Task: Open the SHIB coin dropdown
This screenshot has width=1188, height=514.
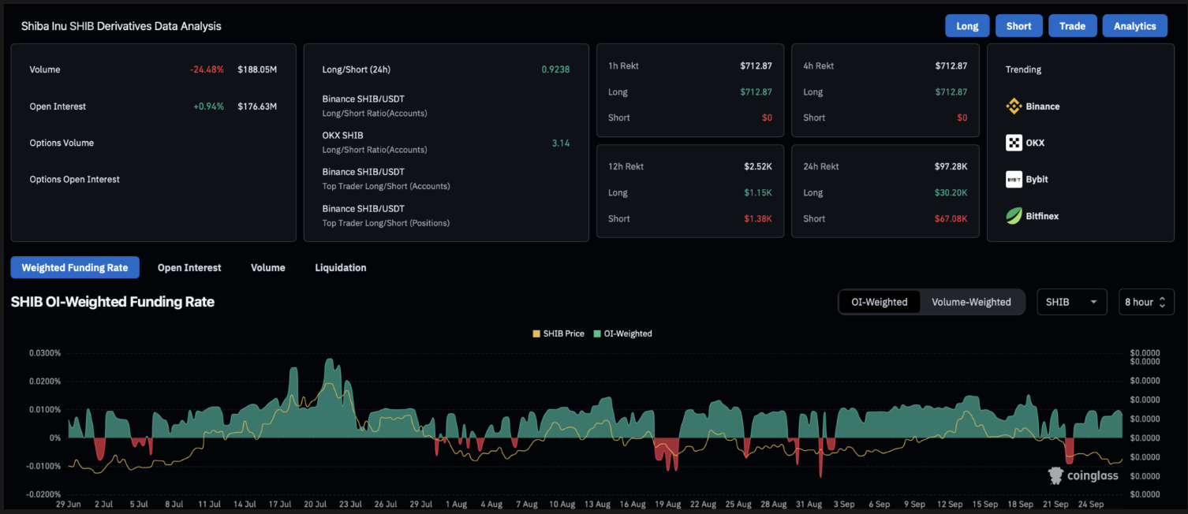Action: point(1070,302)
